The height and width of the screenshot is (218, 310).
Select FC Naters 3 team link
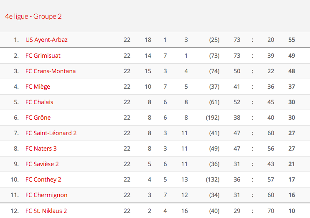click(41, 149)
